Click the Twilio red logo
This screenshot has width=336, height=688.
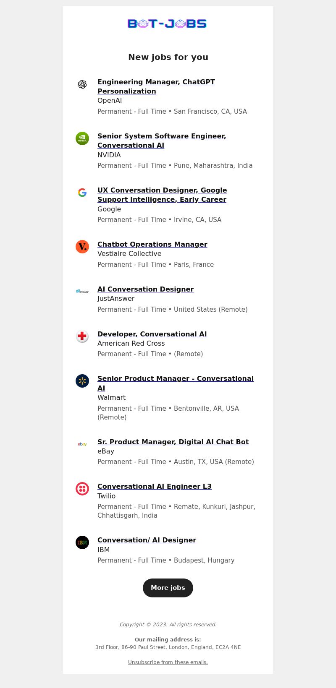click(82, 489)
